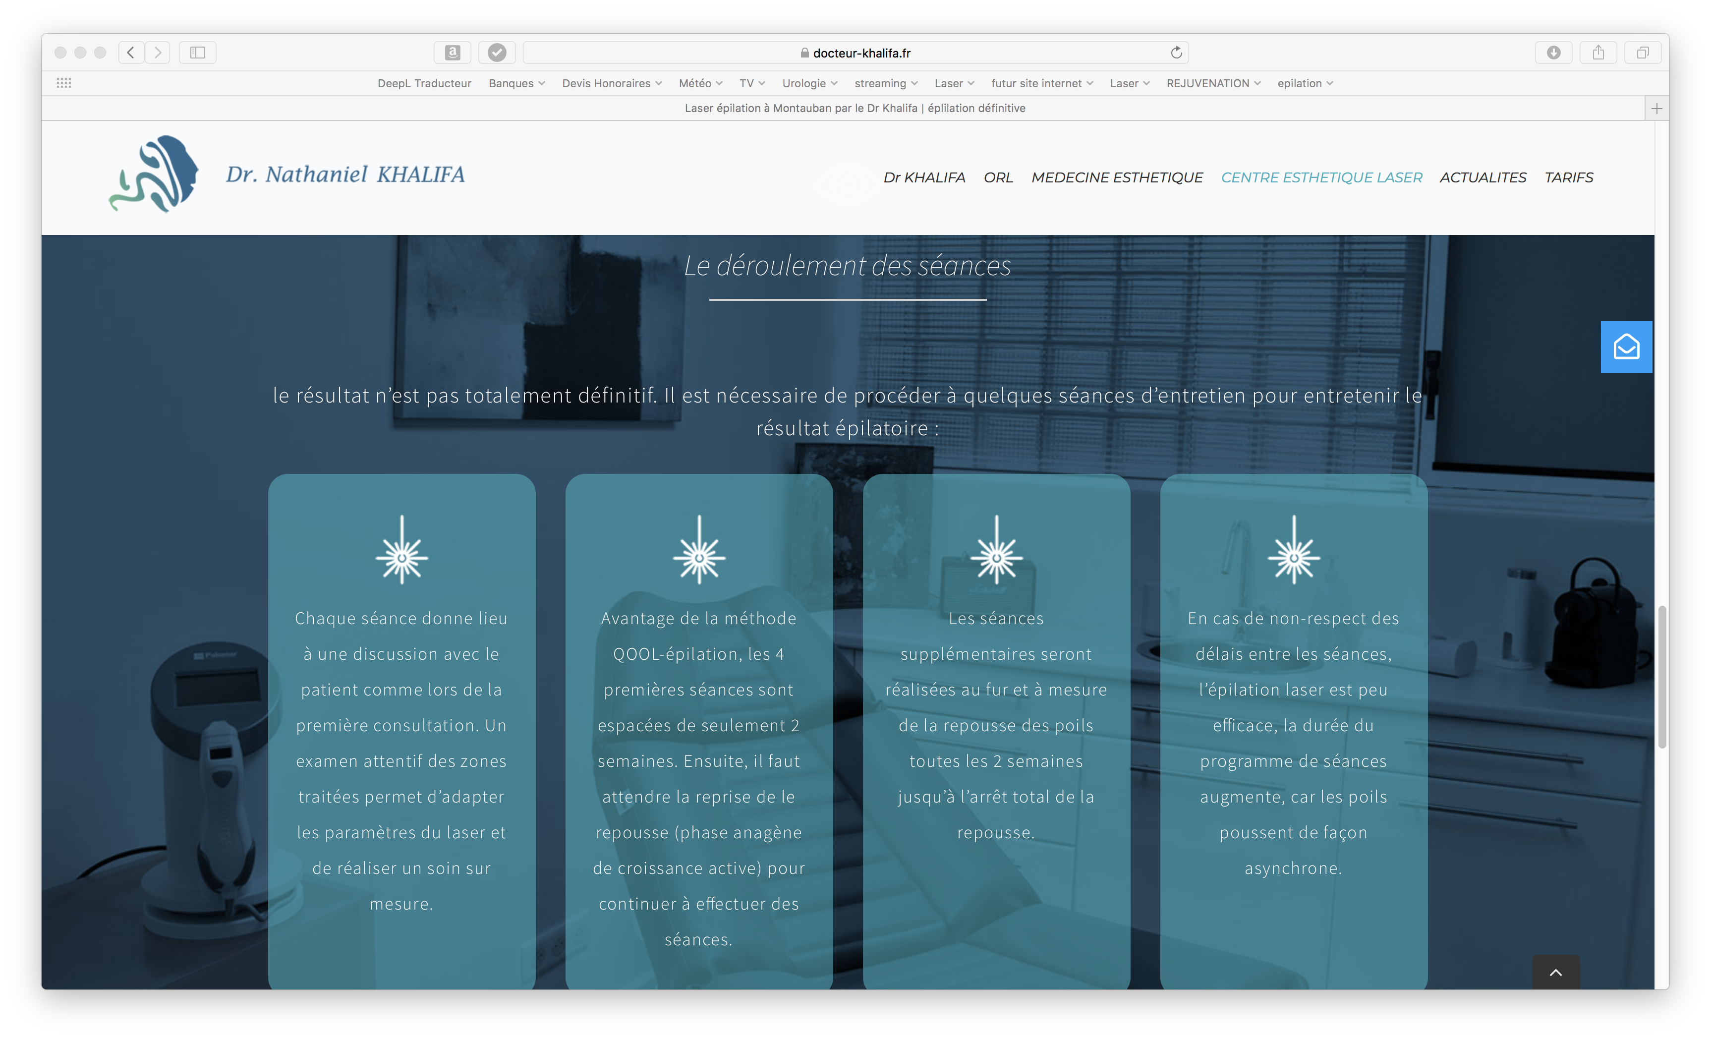Screen dimensions: 1711x1039
Task: Click Dr. Khalifa profile logo
Action: tap(154, 174)
